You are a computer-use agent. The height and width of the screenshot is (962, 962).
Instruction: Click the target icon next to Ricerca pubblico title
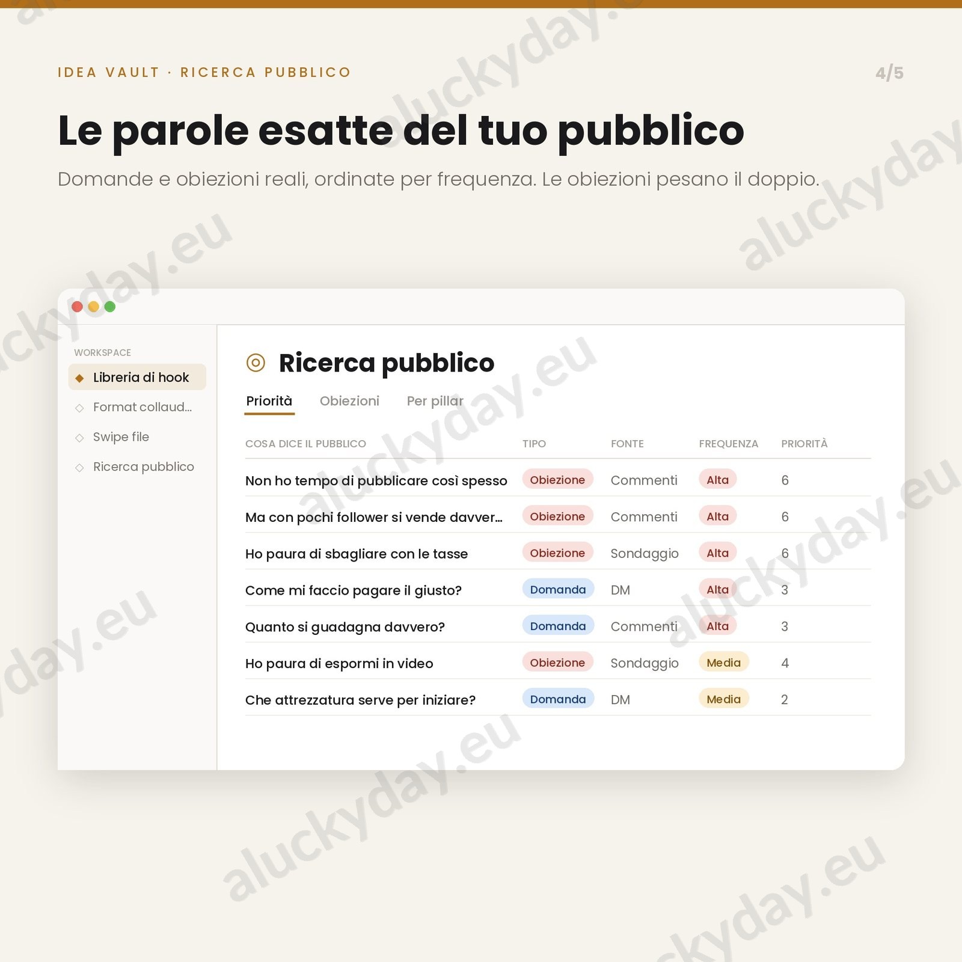click(x=256, y=363)
